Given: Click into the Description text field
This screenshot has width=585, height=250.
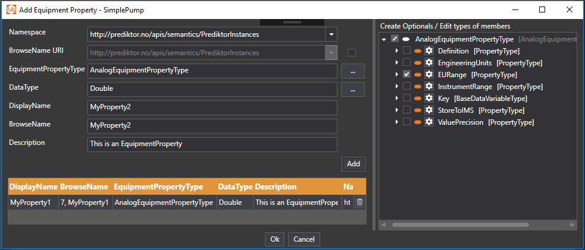Looking at the screenshot, I should [212, 144].
